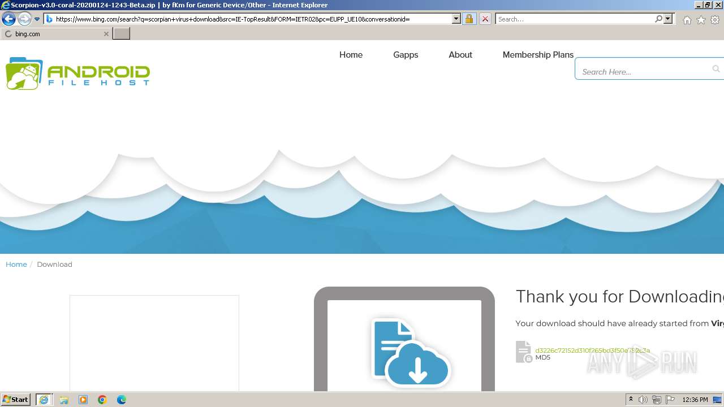The height and width of the screenshot is (407, 724).
Task: Click the Action Center flag icon
Action: (x=670, y=400)
